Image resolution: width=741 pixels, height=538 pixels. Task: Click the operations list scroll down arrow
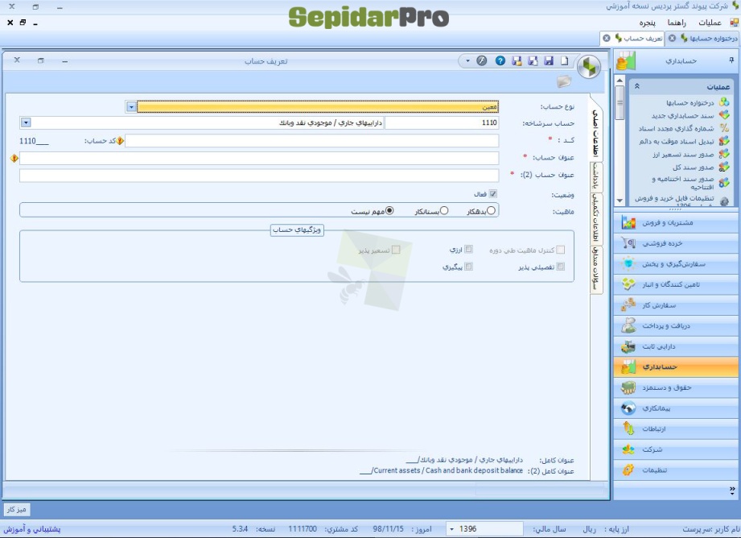point(620,201)
